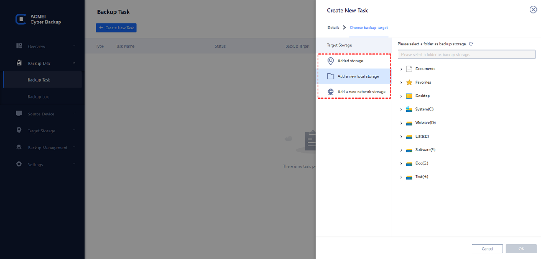Click the Desktop folder icon

(409, 96)
